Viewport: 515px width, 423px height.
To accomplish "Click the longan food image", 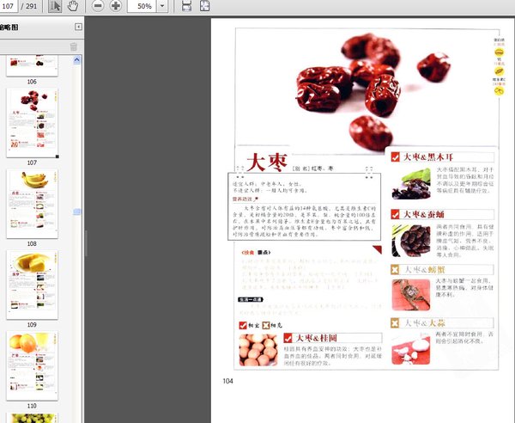I will (x=258, y=350).
